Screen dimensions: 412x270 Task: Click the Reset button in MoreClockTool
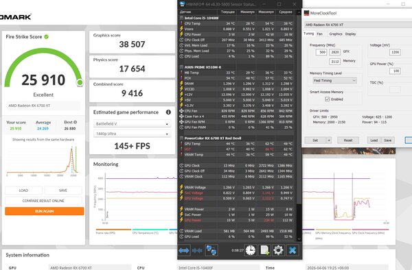pyautogui.click(x=348, y=140)
